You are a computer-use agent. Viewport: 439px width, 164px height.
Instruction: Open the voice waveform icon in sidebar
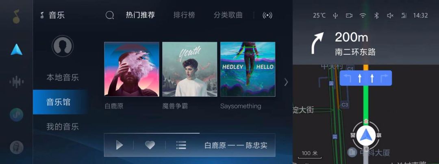[17, 82]
